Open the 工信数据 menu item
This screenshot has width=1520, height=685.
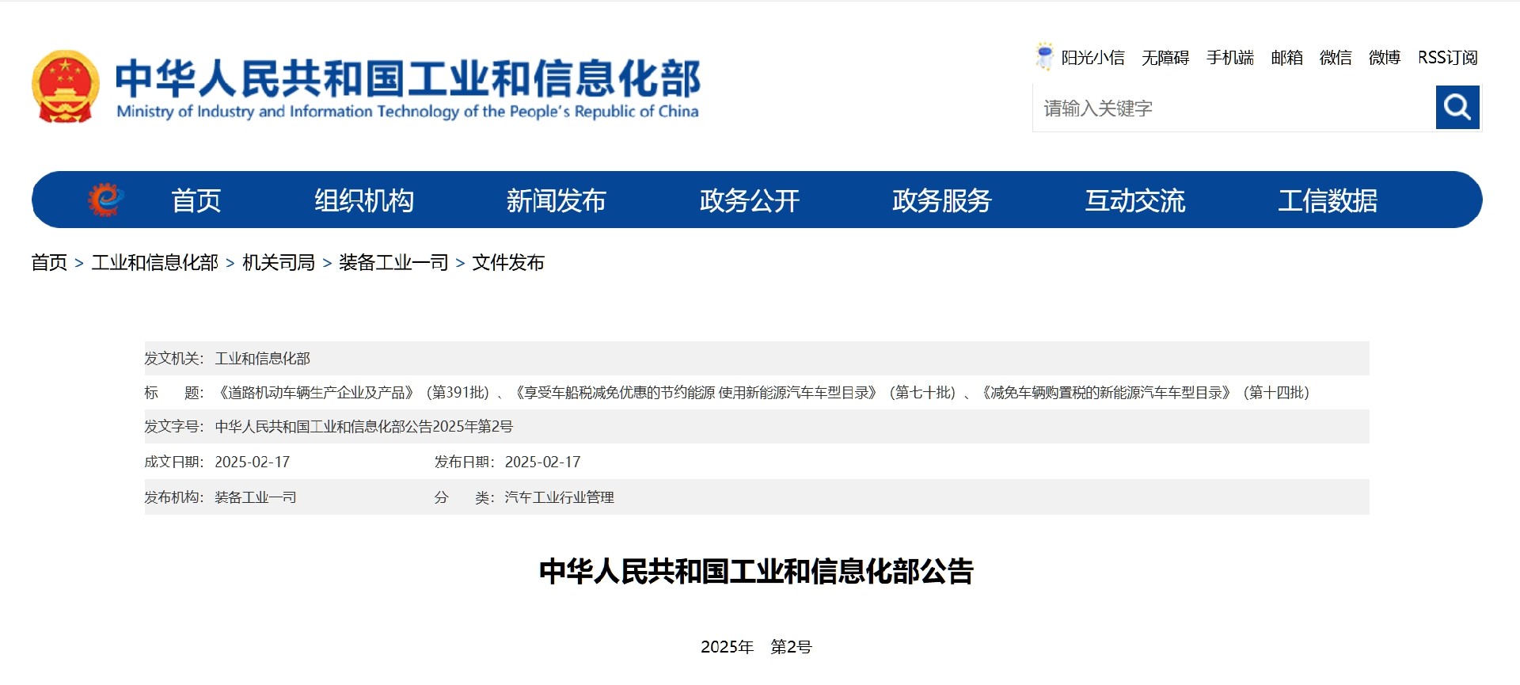pos(1328,200)
